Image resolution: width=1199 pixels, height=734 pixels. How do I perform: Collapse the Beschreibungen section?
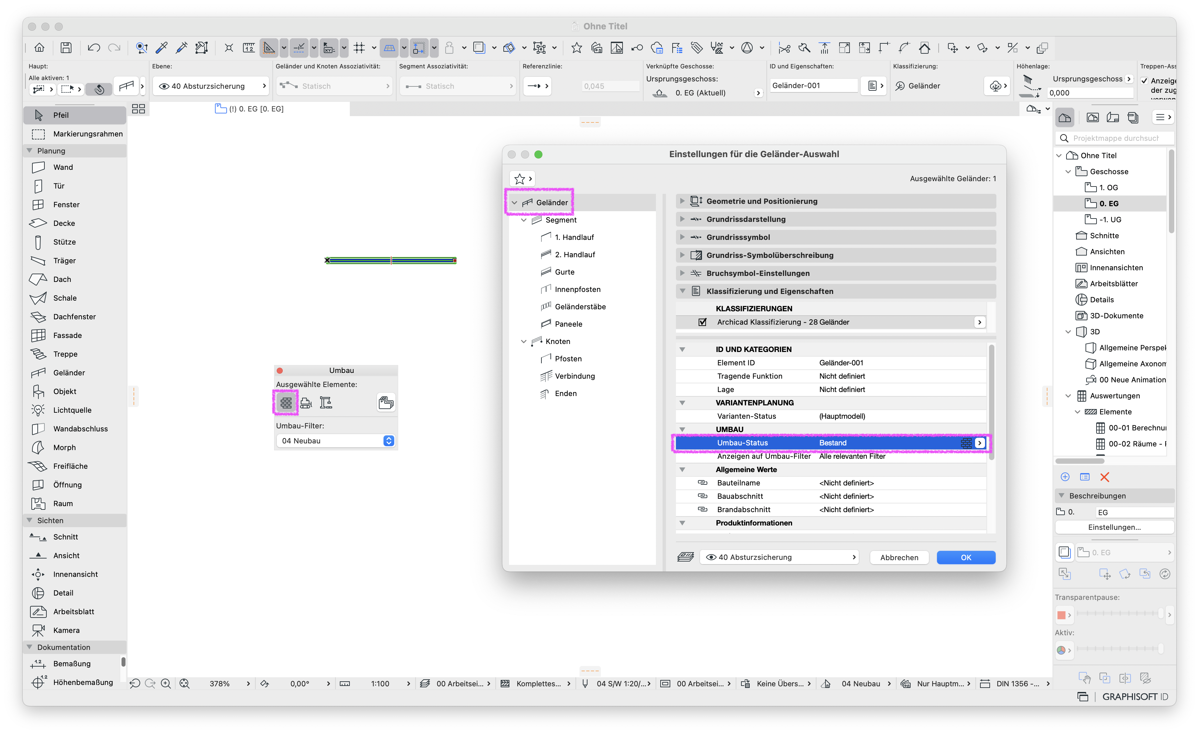(1061, 496)
